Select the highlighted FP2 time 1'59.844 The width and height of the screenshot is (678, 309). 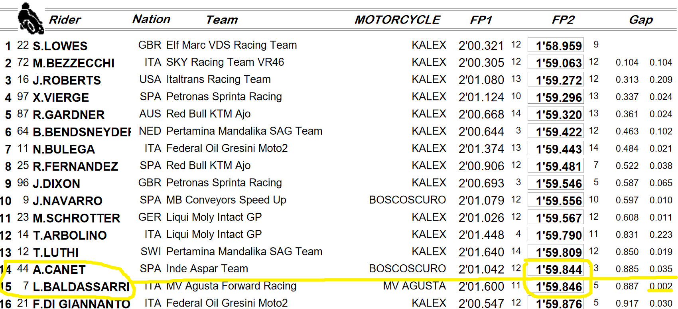coord(558,270)
